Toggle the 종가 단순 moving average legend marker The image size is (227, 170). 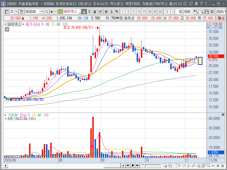click(x=23, y=24)
